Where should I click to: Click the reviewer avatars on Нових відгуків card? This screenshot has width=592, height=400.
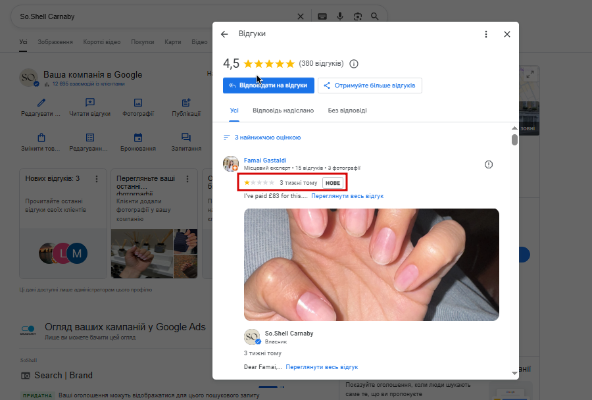point(63,253)
